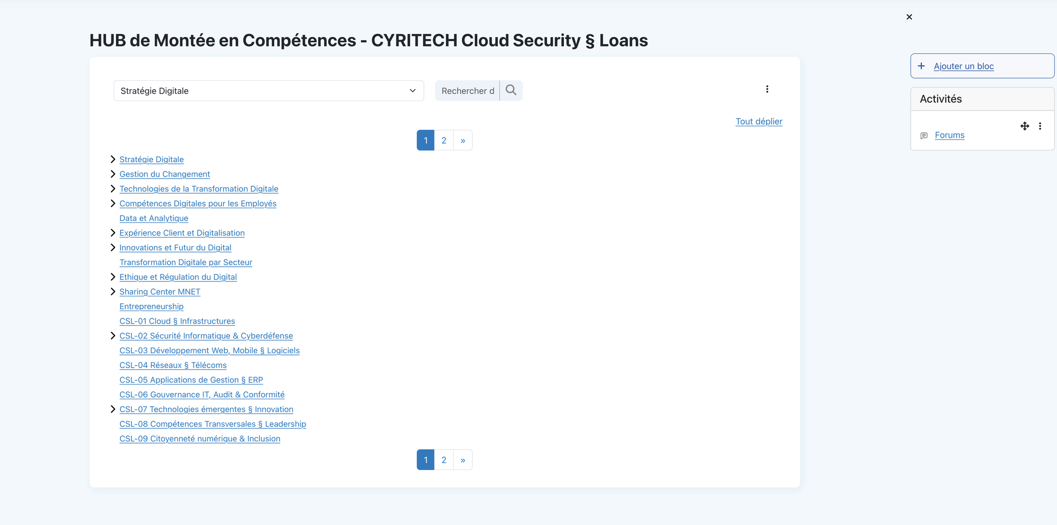
Task: Open the three-dot category actions menu
Action: [x=767, y=89]
